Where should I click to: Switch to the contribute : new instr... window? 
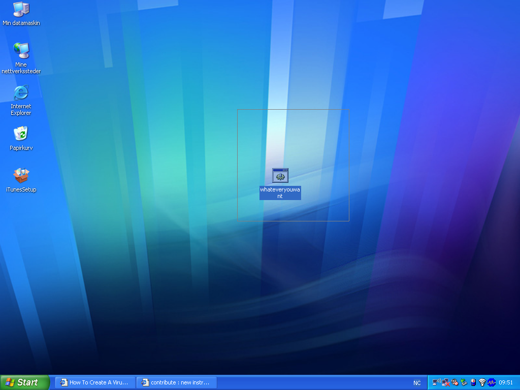(176, 382)
